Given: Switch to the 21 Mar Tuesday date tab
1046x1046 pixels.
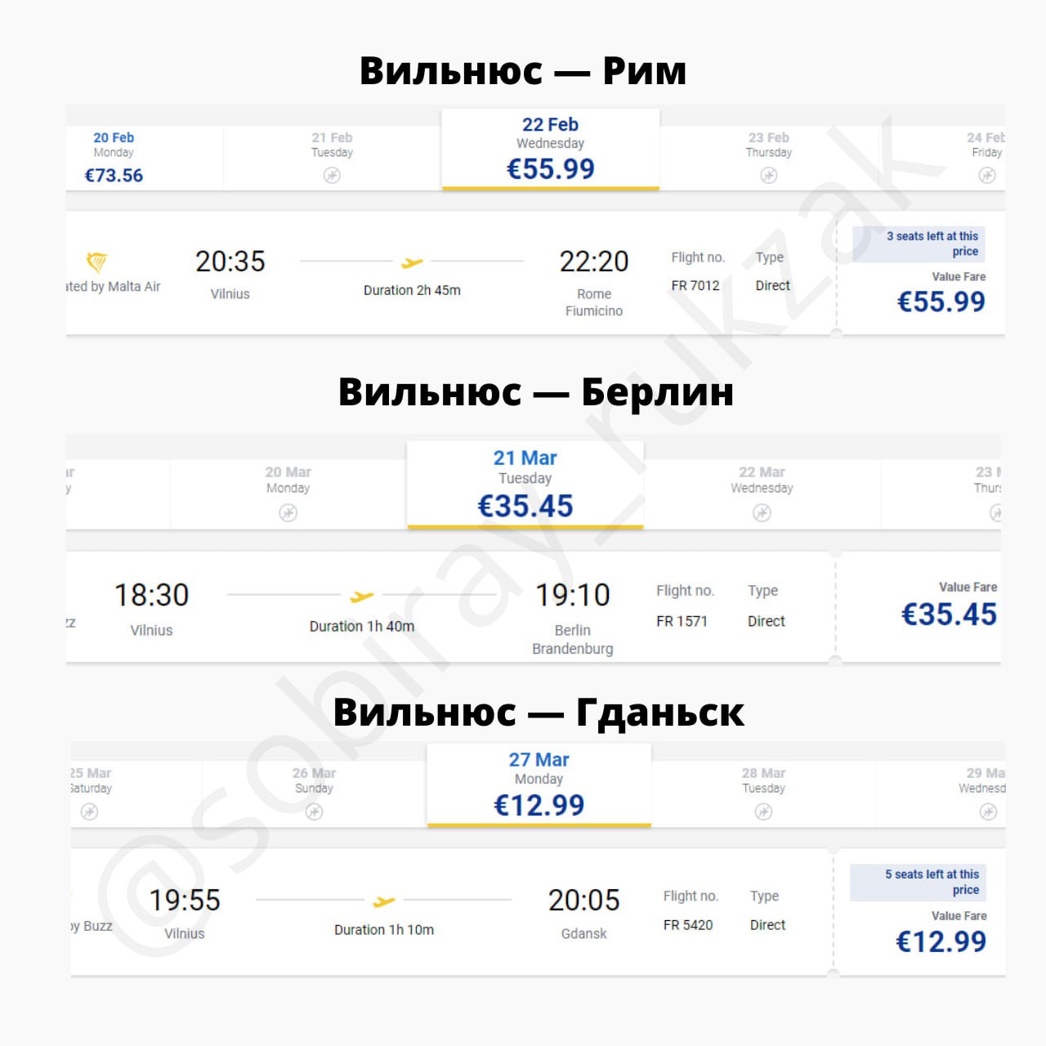Looking at the screenshot, I should click(525, 484).
